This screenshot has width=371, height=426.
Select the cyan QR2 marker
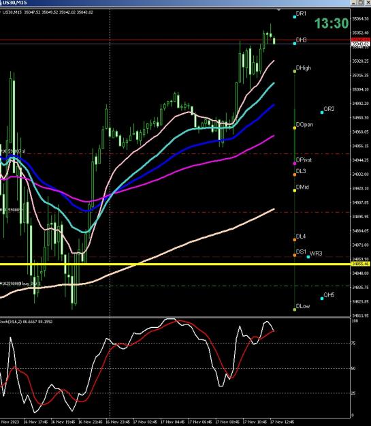(322, 112)
